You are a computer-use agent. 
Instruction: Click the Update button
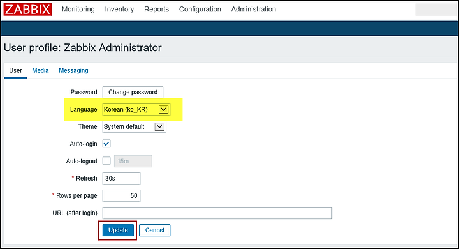tap(118, 230)
